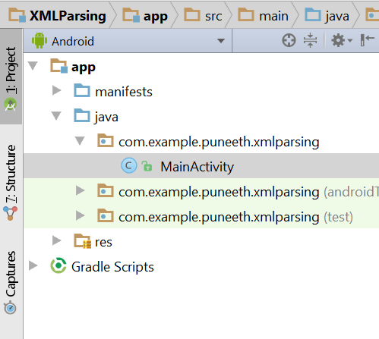
Task: Click the green lock icon beside MainActivity
Action: click(147, 166)
